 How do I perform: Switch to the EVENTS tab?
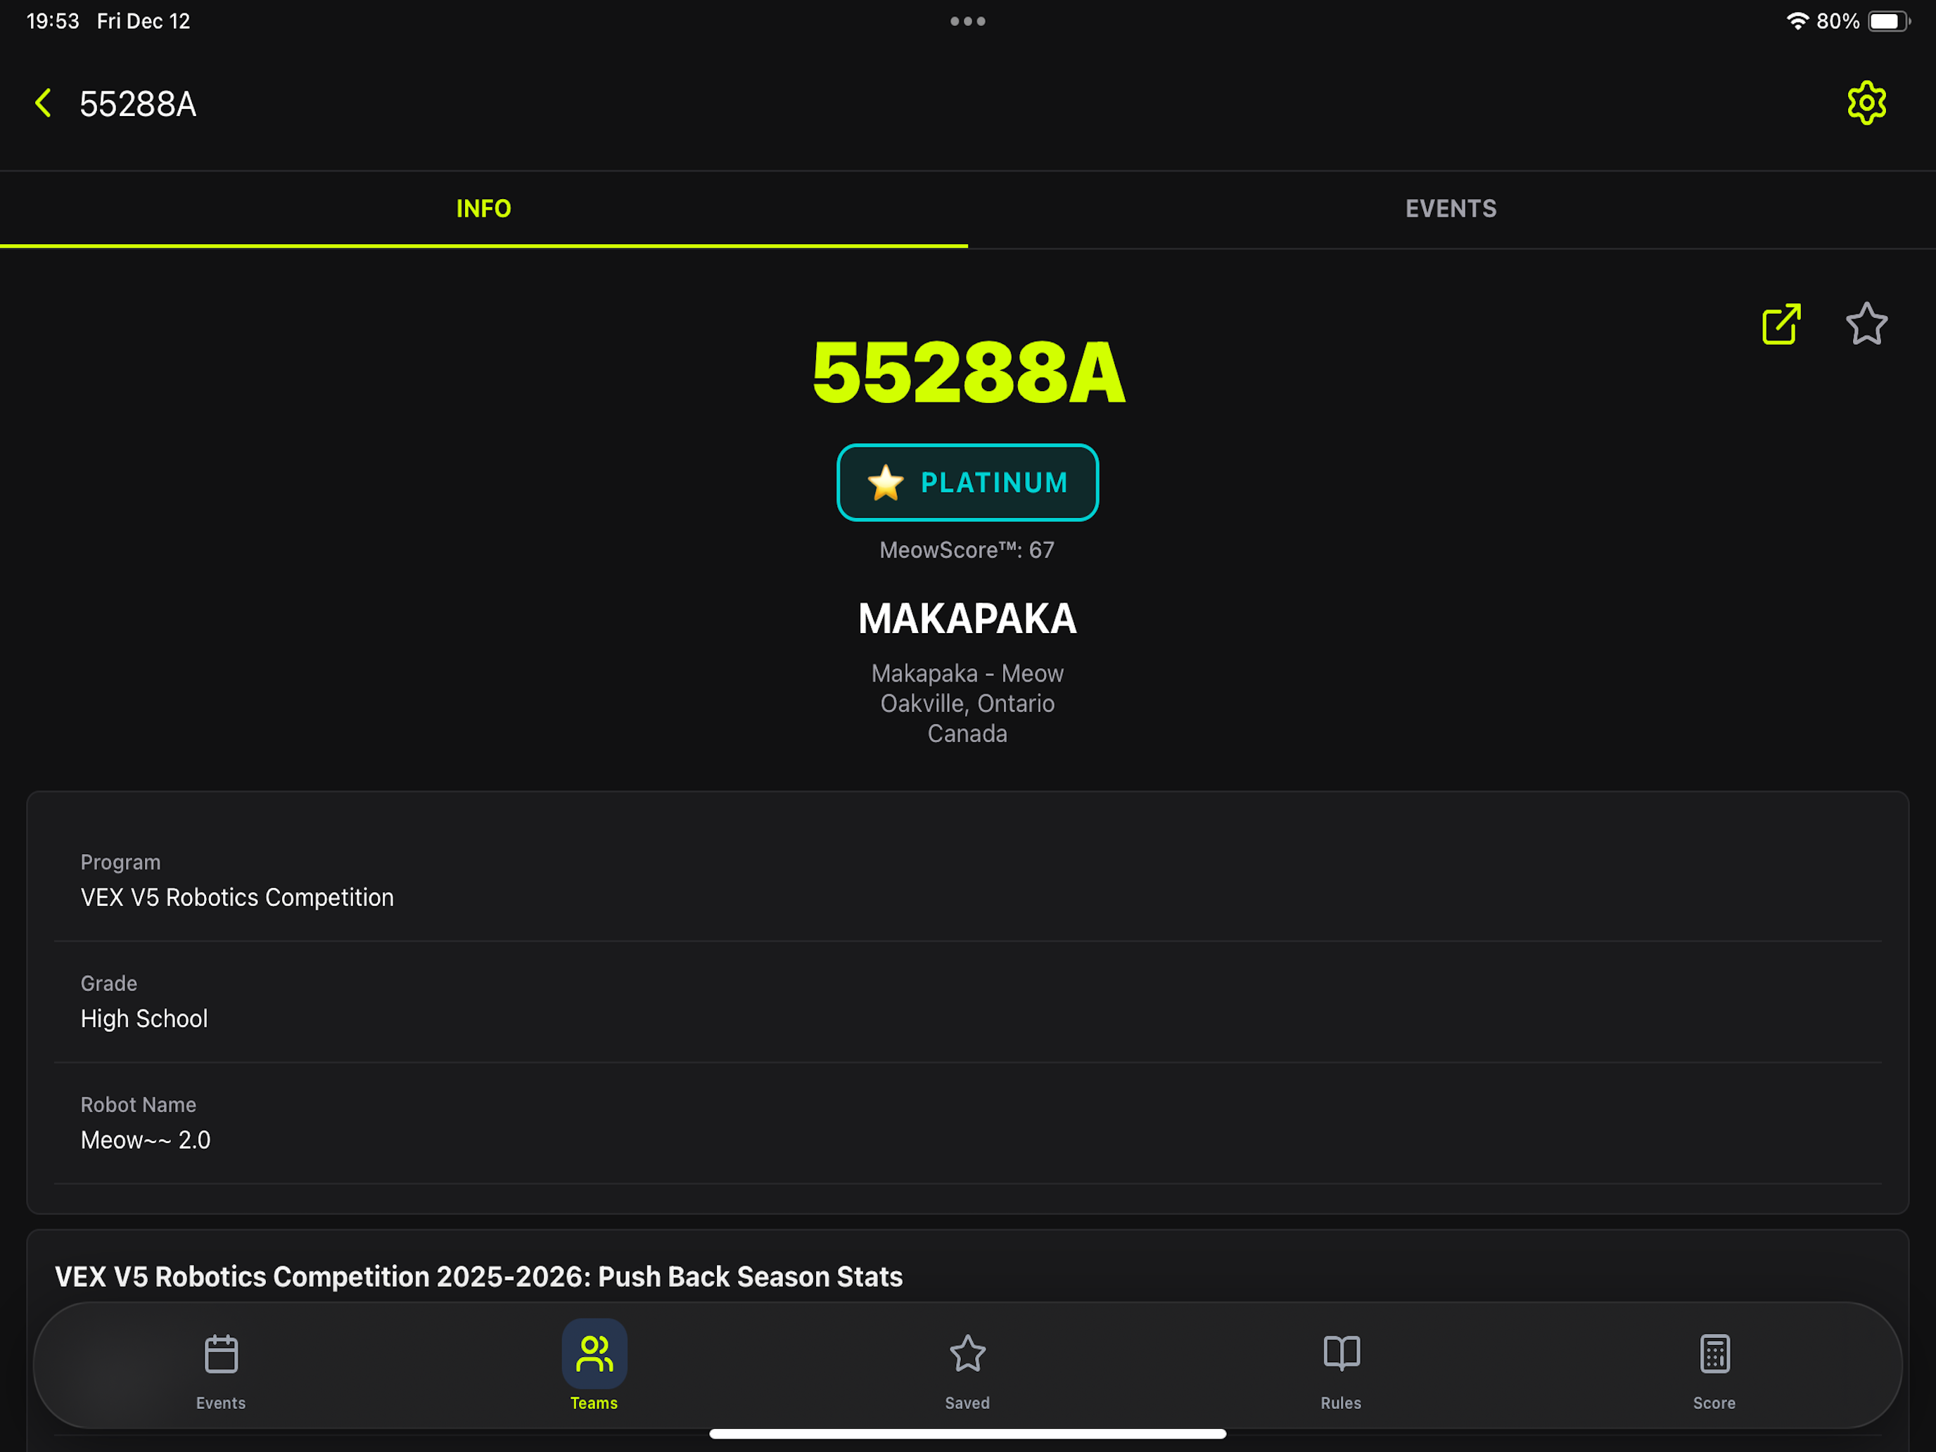(x=1451, y=209)
